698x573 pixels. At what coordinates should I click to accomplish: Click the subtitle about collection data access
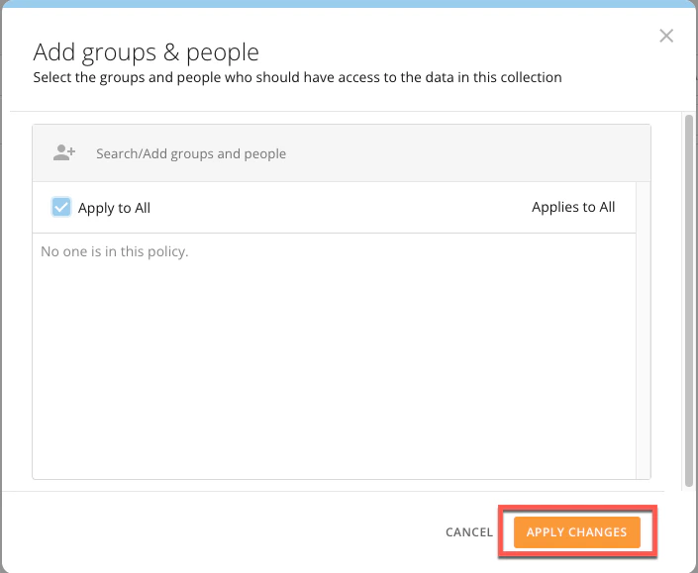click(x=297, y=77)
